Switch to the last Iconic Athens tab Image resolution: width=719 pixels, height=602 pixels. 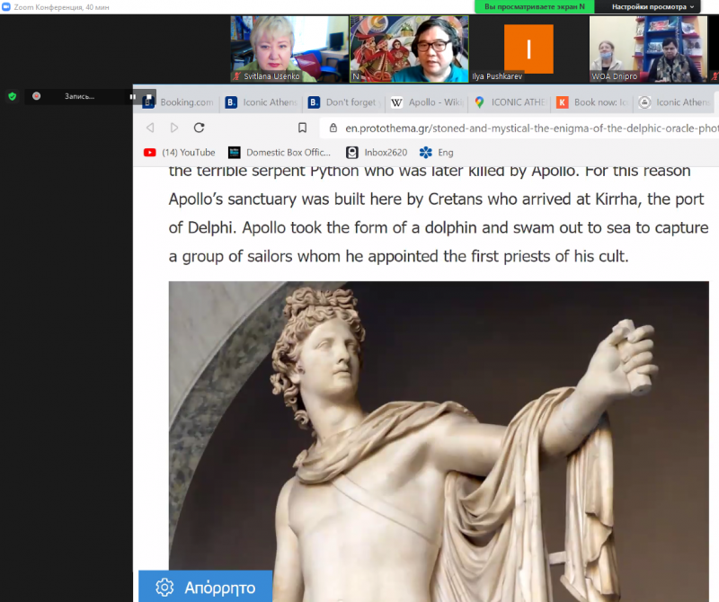click(x=676, y=102)
